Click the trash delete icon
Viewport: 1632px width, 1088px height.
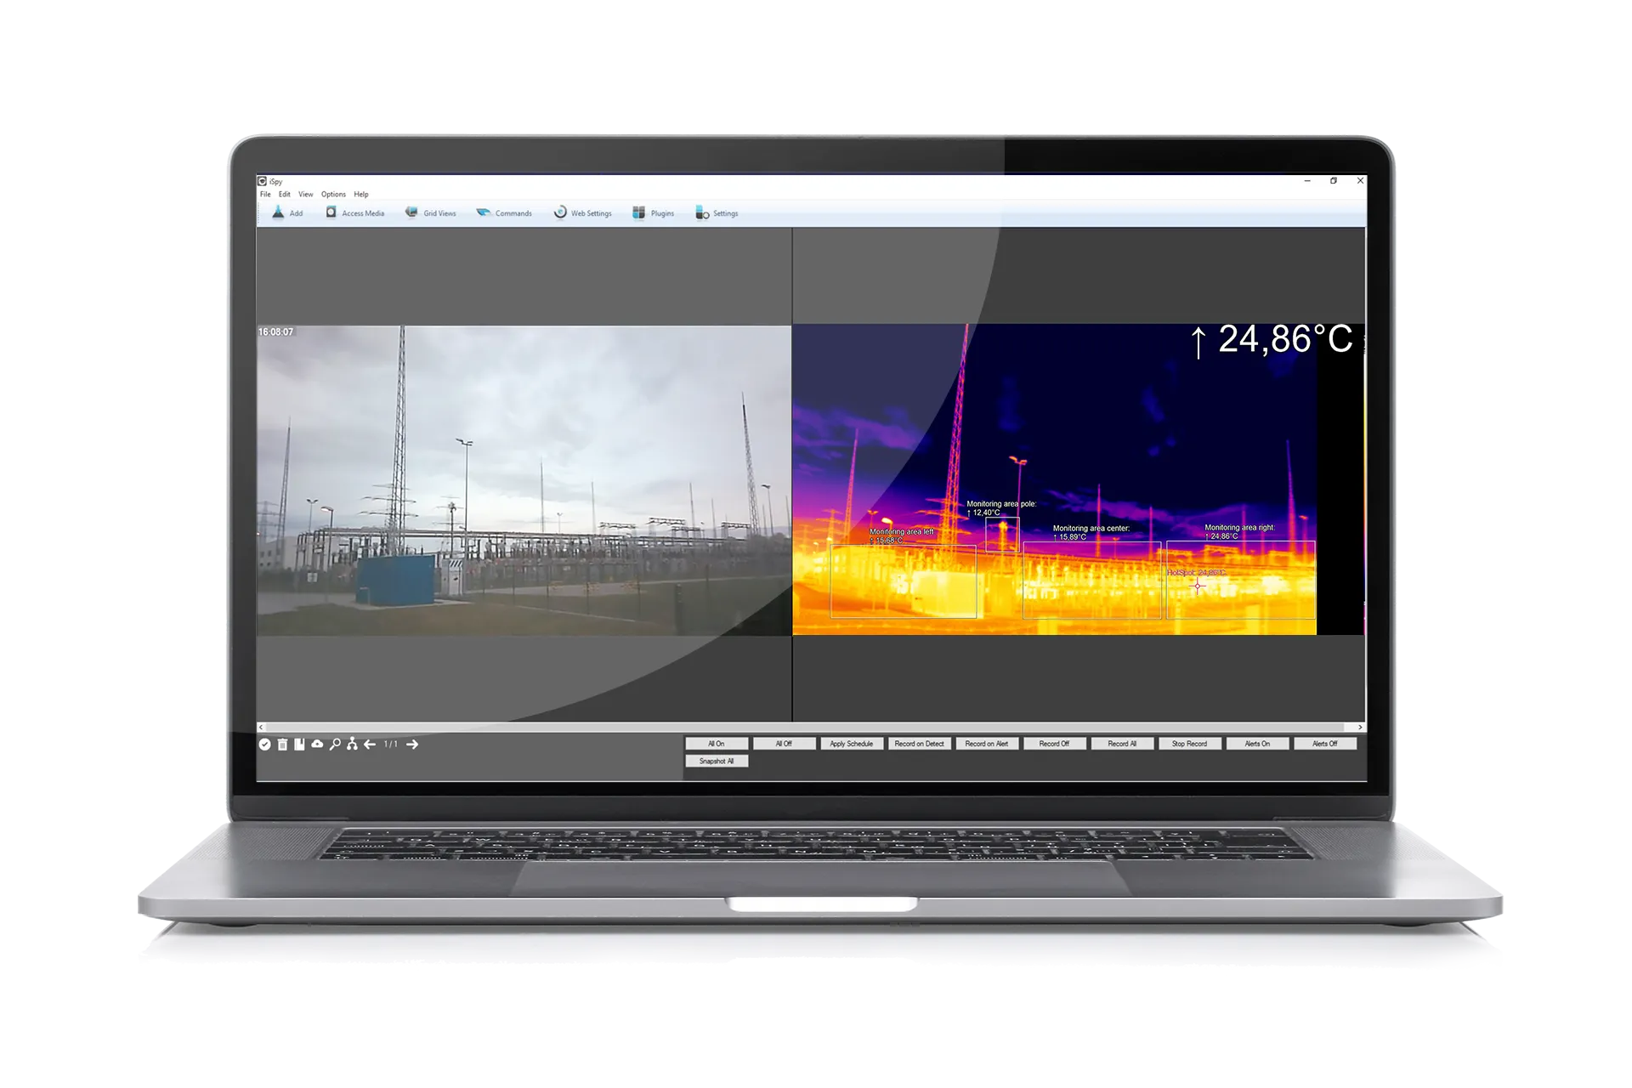point(282,745)
